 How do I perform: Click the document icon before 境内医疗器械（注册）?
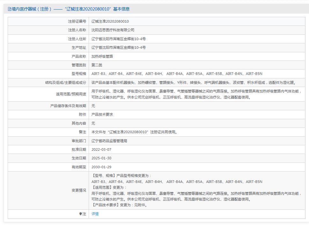[9, 9]
